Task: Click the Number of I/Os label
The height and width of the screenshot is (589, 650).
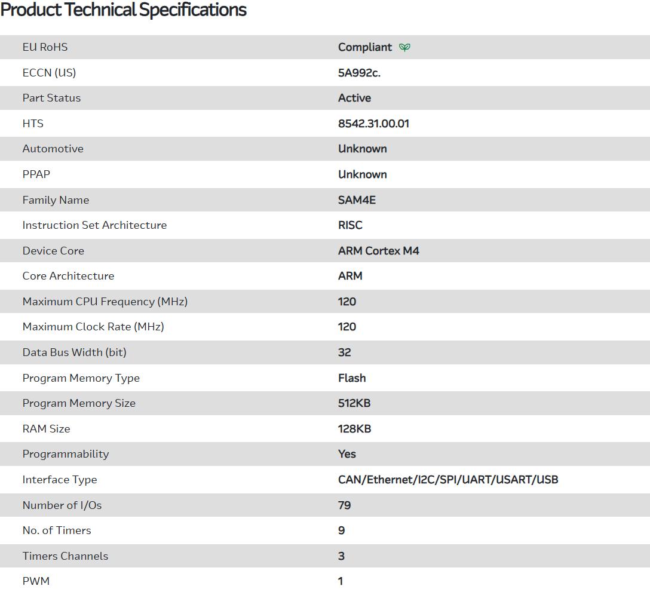Action: tap(62, 505)
